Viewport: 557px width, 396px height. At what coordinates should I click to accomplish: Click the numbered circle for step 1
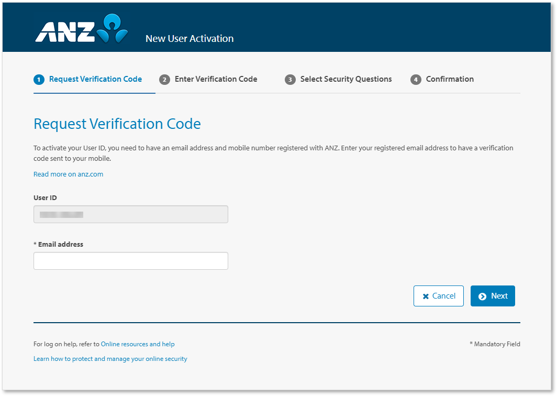tap(38, 79)
